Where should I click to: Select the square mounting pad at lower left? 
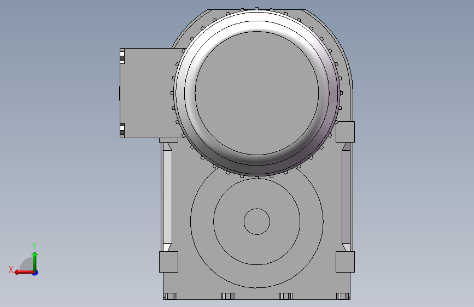tap(169, 262)
